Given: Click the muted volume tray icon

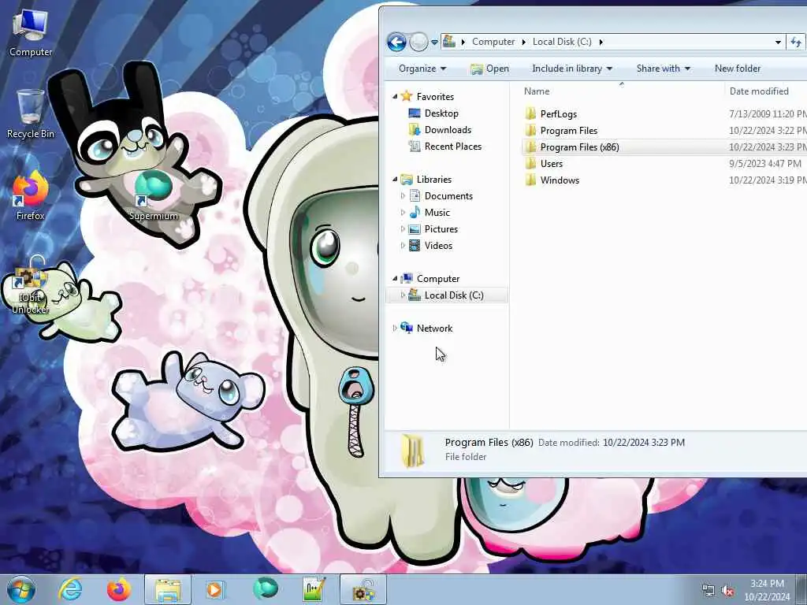Looking at the screenshot, I should 727,591.
